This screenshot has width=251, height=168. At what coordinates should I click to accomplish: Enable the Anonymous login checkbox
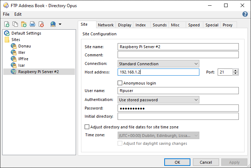coord(120,83)
